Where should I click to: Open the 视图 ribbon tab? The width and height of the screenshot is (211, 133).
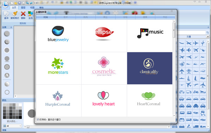32,7
